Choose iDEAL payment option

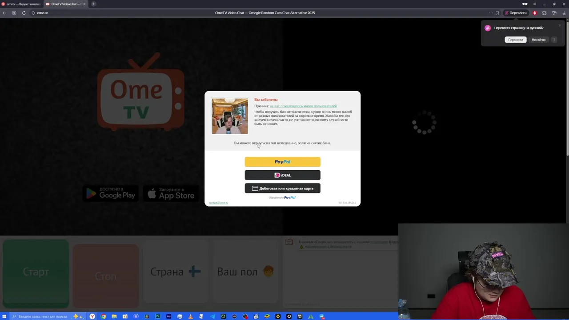coord(282,175)
